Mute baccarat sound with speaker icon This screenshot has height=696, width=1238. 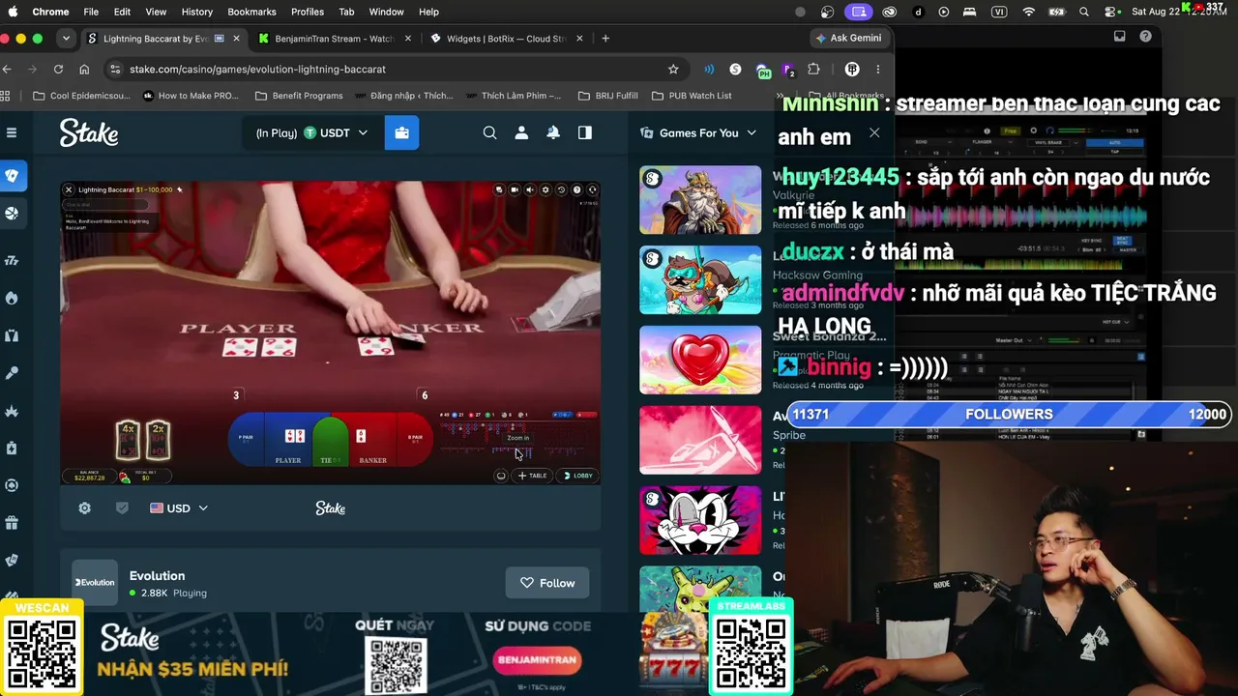pos(530,189)
